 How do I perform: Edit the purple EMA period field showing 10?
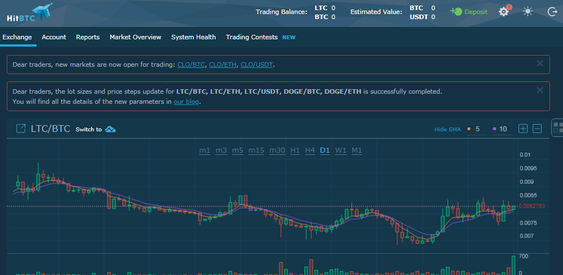[x=503, y=129]
